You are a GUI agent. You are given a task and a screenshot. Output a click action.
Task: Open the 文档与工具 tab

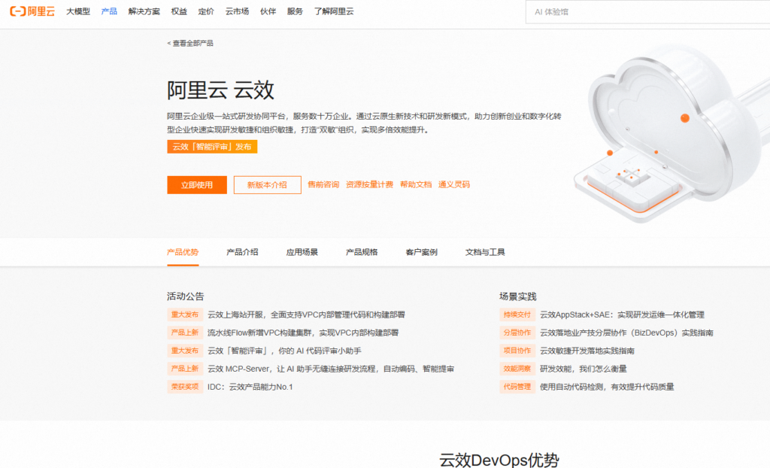tap(484, 252)
